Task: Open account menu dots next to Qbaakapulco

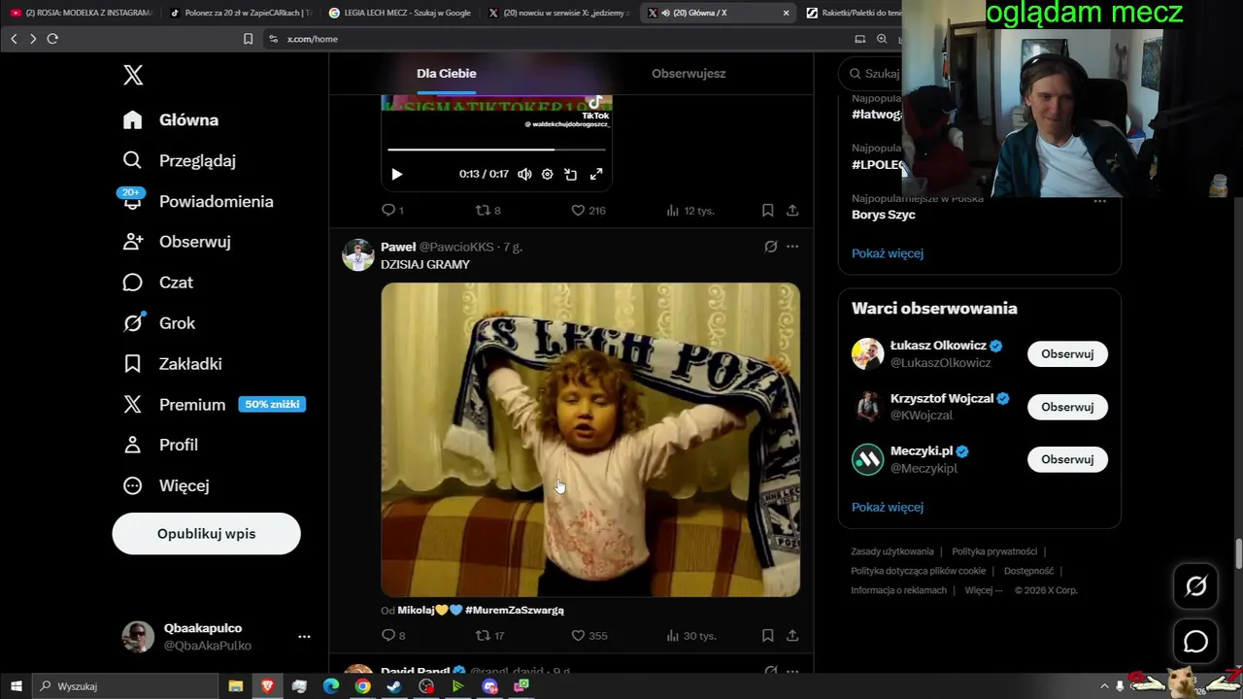Action: click(304, 637)
